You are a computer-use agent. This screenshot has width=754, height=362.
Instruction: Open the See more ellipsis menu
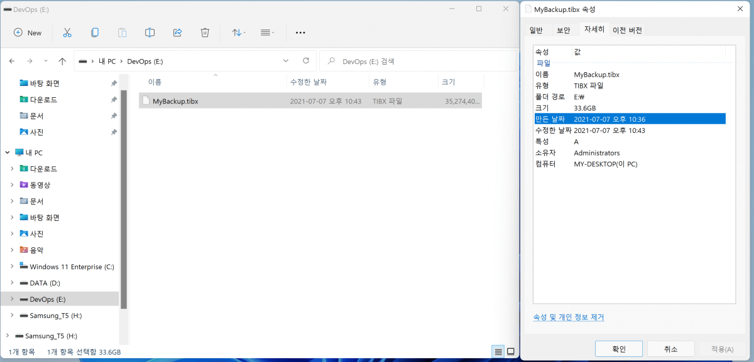coord(300,33)
